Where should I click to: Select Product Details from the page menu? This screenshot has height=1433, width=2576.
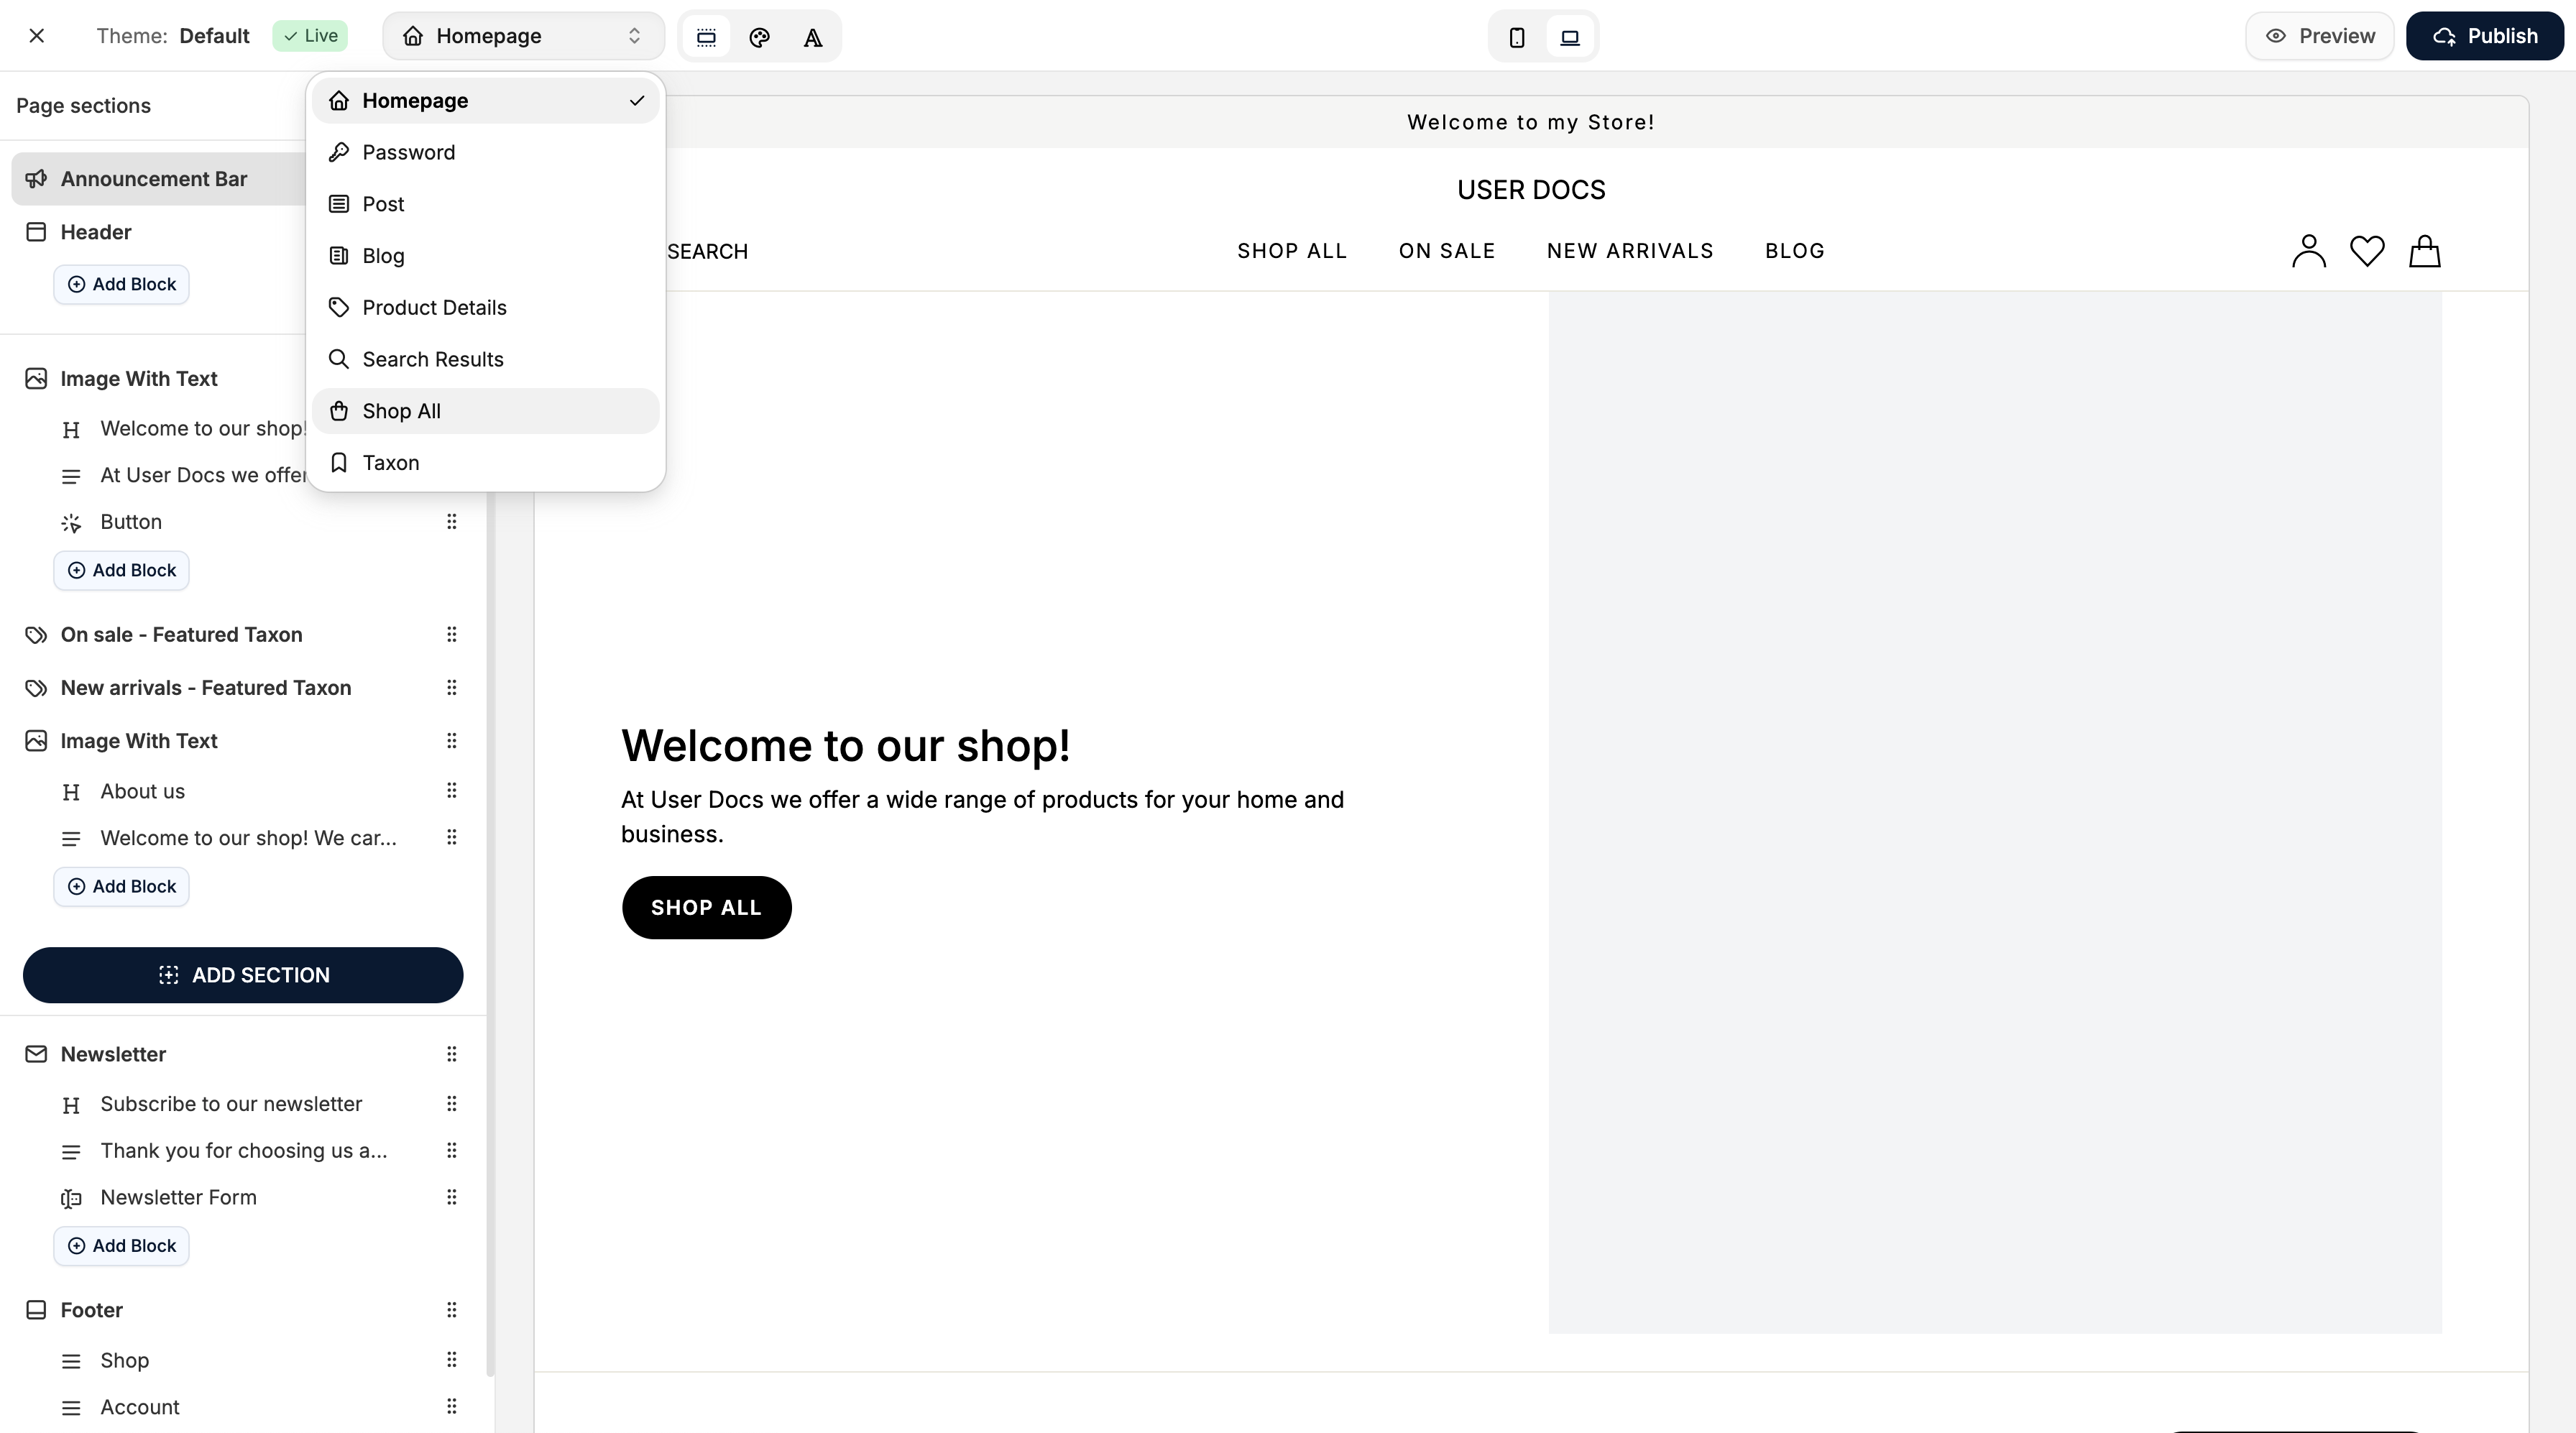coord(434,307)
